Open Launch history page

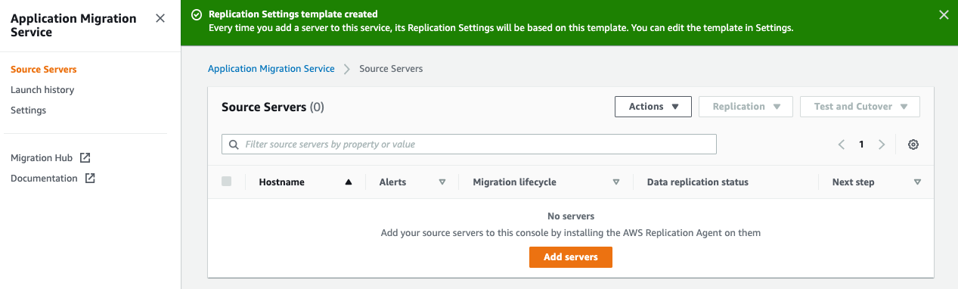tap(42, 90)
